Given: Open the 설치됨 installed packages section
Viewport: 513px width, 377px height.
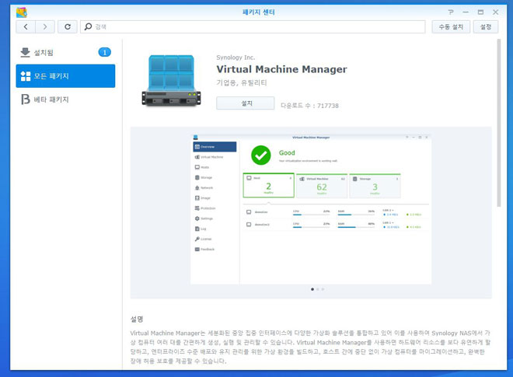Looking at the screenshot, I should tap(65, 52).
